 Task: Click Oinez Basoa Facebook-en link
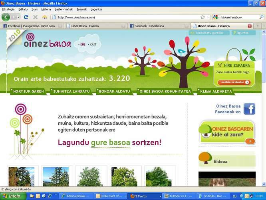[x=228, y=109]
